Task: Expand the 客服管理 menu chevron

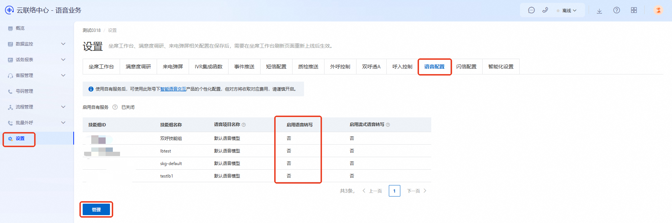Action: [x=63, y=76]
